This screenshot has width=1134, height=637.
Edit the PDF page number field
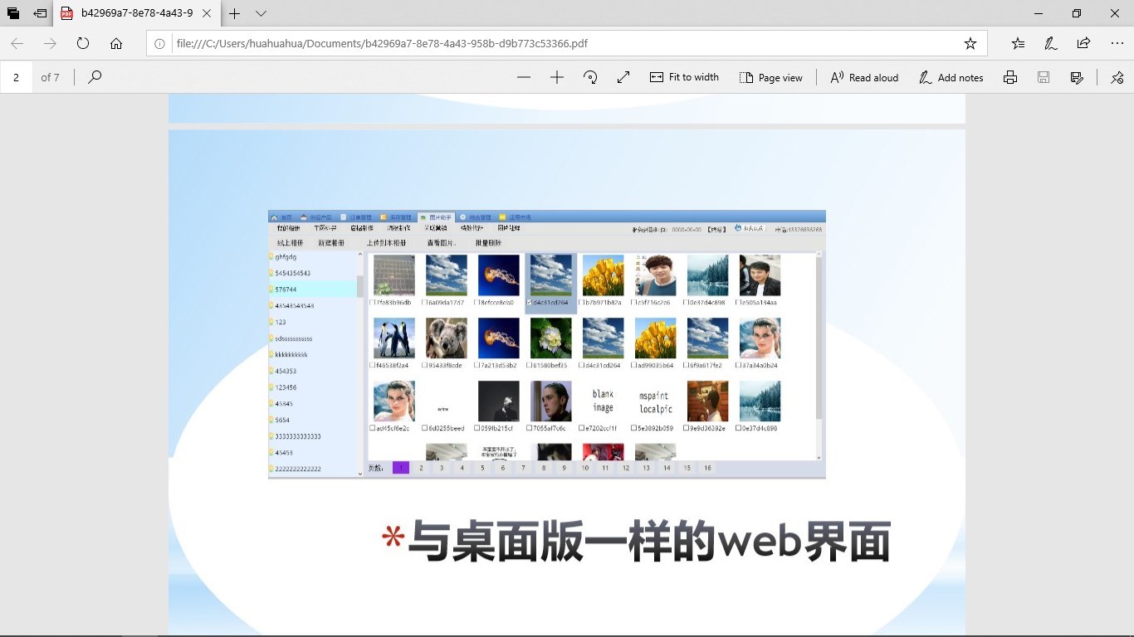[17, 77]
